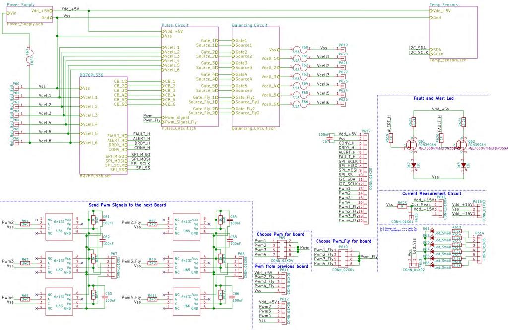Select resistor R623 in current measurement circuit

coord(402,206)
